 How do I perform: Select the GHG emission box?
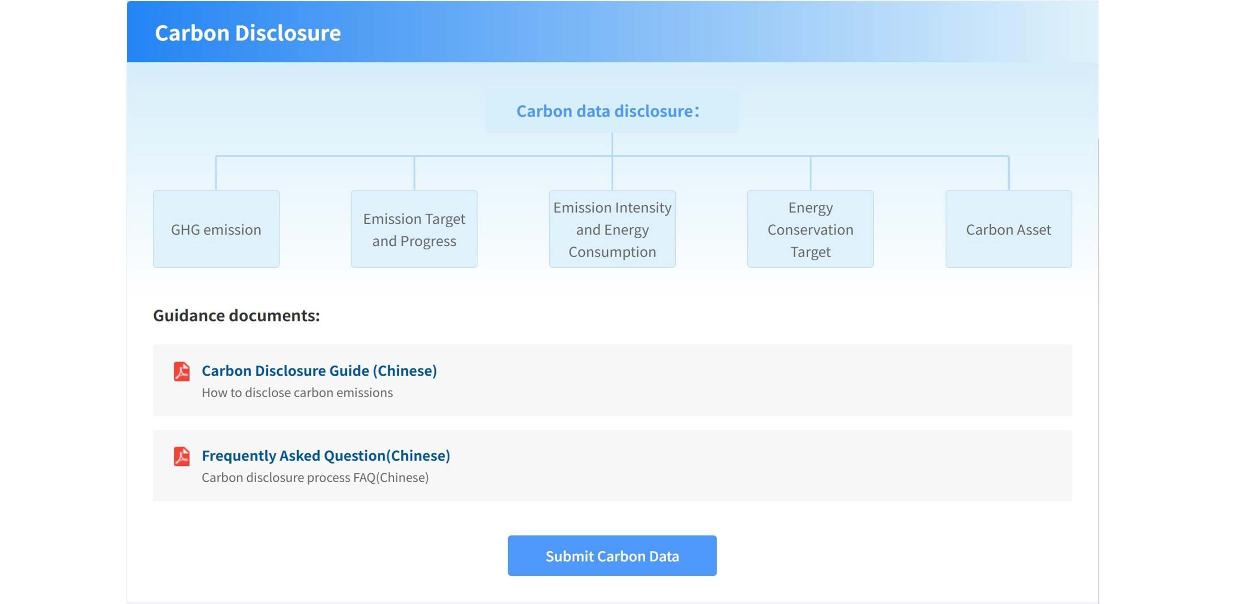tap(216, 229)
